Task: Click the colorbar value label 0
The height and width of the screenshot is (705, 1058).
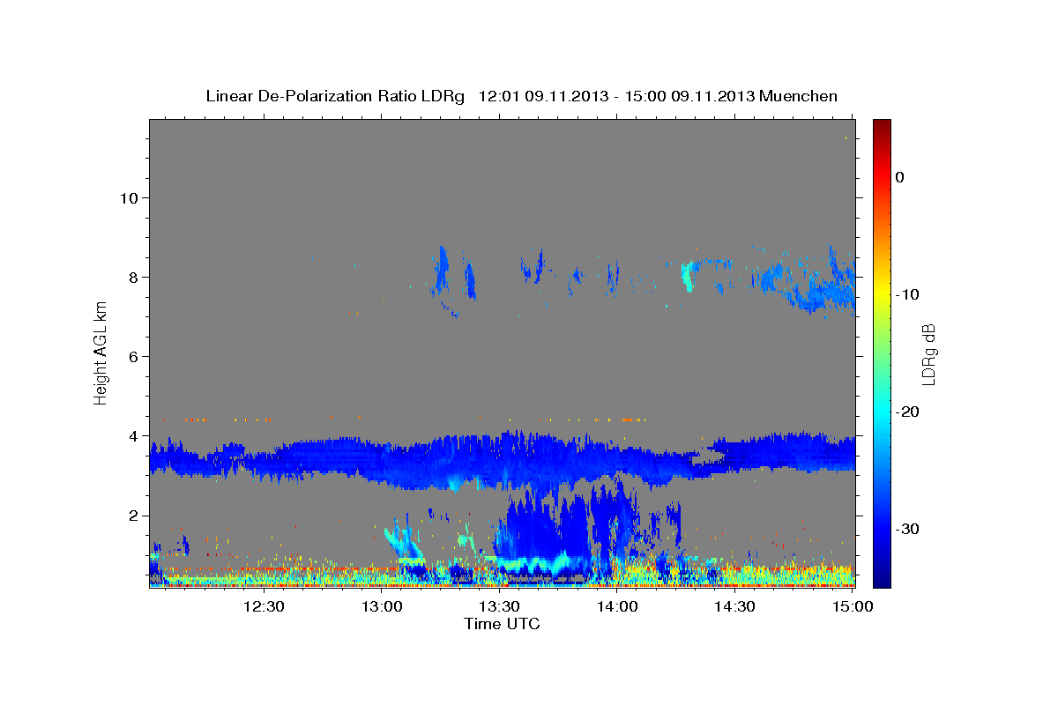Action: click(900, 177)
